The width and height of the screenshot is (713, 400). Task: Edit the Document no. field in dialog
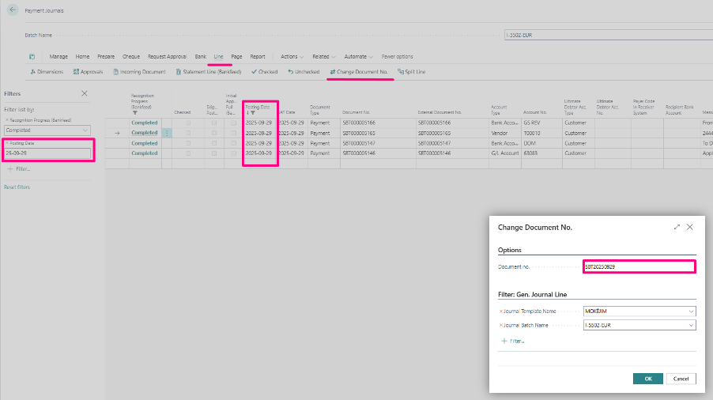(x=639, y=267)
